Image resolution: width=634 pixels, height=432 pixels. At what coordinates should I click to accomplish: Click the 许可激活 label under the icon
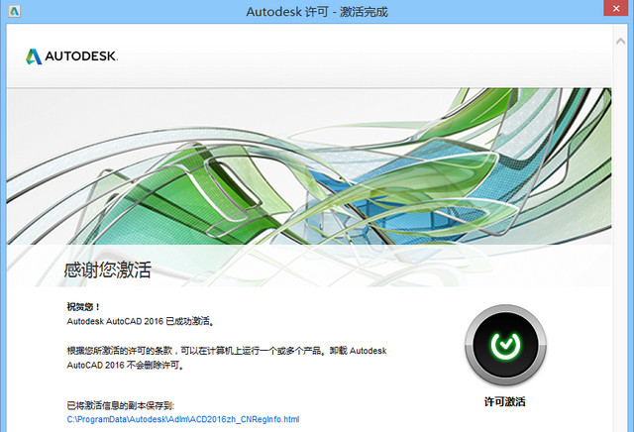tap(505, 401)
